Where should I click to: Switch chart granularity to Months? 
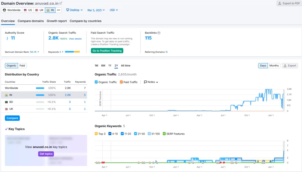pos(274,66)
